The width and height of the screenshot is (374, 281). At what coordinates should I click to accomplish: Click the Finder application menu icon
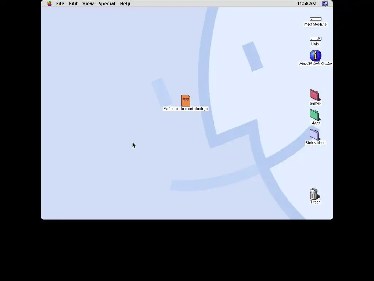[325, 4]
